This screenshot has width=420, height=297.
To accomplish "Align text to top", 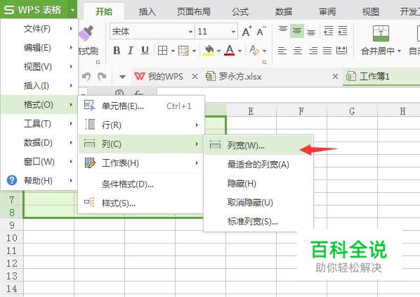I will (x=283, y=29).
